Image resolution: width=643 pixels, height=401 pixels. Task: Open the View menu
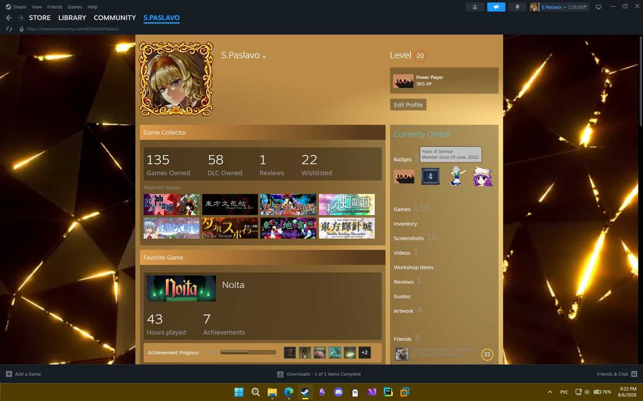point(37,7)
